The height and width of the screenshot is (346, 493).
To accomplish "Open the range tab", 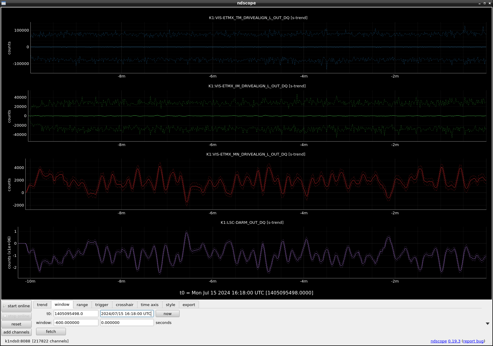I will tap(82, 305).
